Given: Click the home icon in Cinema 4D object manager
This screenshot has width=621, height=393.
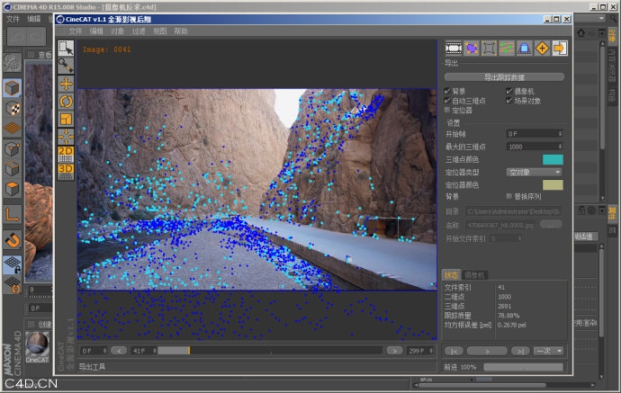Looking at the screenshot, I should tap(581, 33).
